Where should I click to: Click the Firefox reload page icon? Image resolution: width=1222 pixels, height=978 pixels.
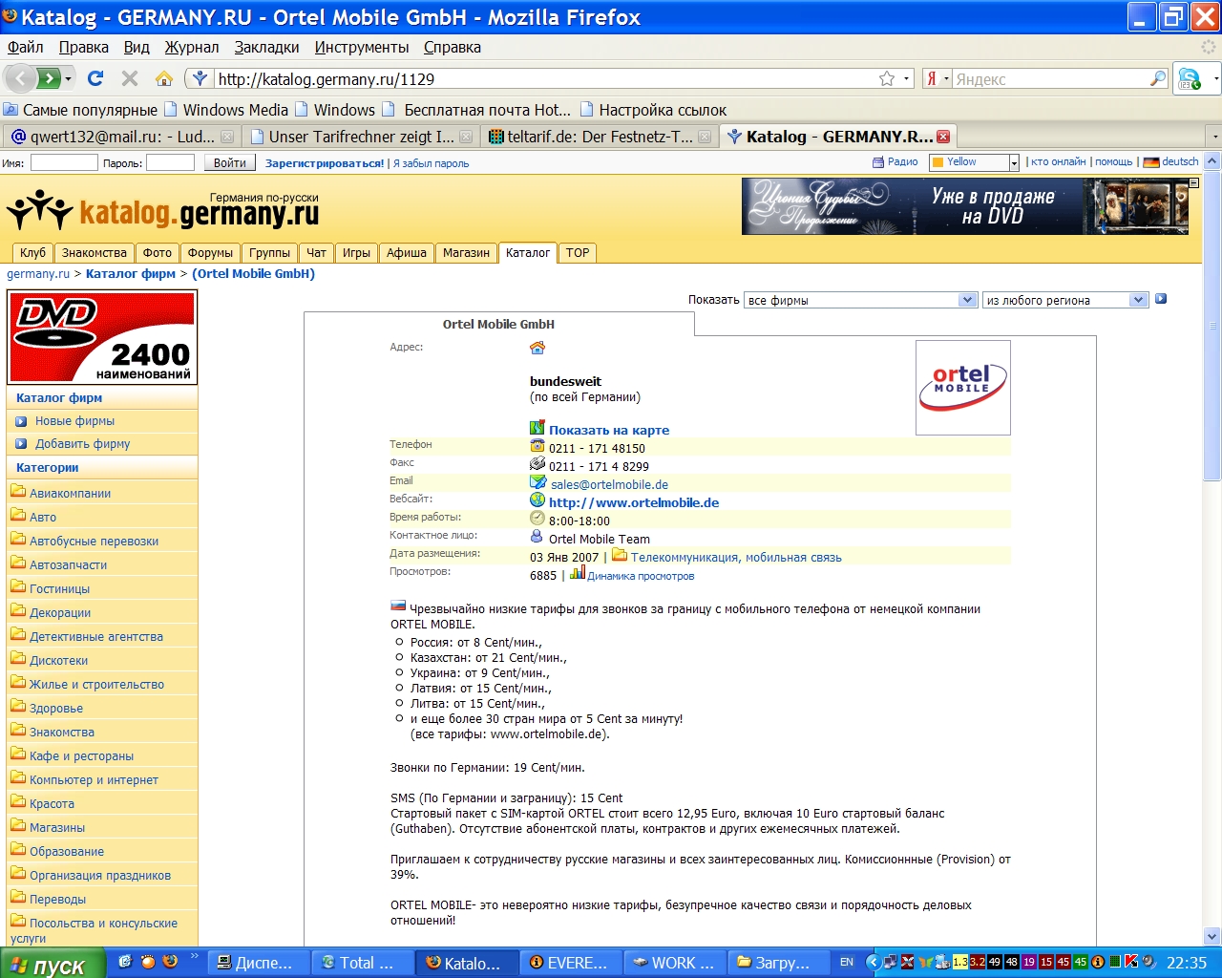[x=95, y=78]
